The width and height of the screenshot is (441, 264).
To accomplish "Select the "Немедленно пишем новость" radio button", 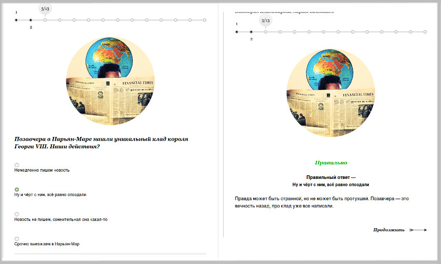I will [x=17, y=164].
